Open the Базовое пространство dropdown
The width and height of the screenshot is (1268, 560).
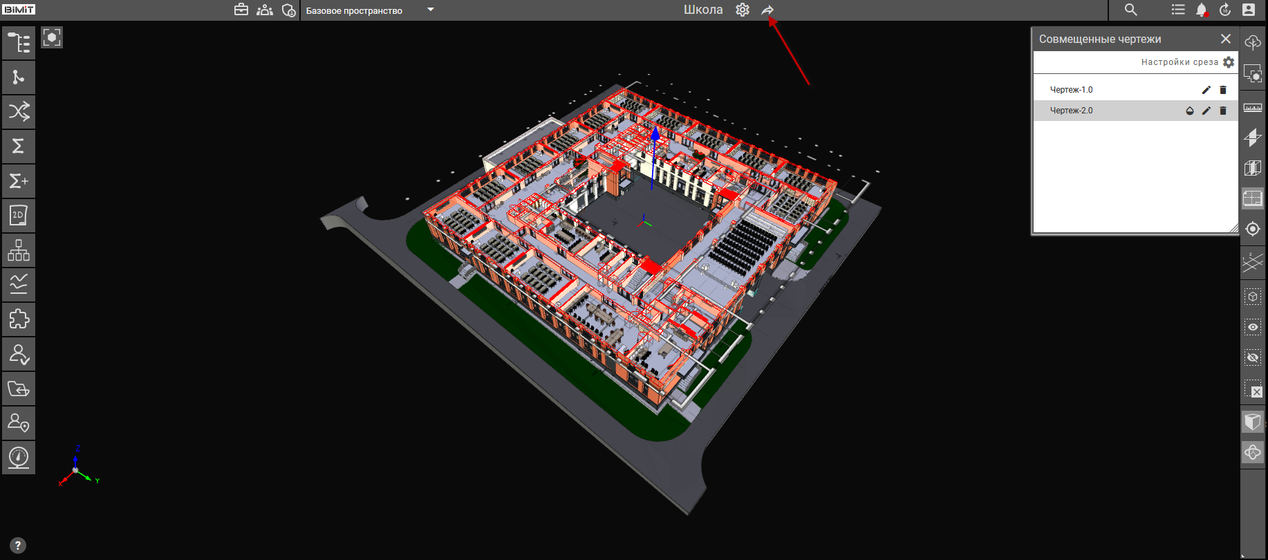point(430,10)
